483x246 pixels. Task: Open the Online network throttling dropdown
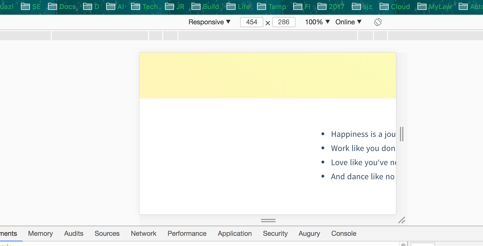[x=348, y=22]
